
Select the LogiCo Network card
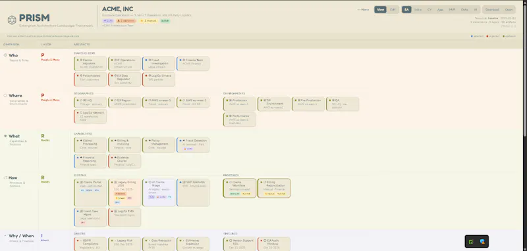coord(90,116)
